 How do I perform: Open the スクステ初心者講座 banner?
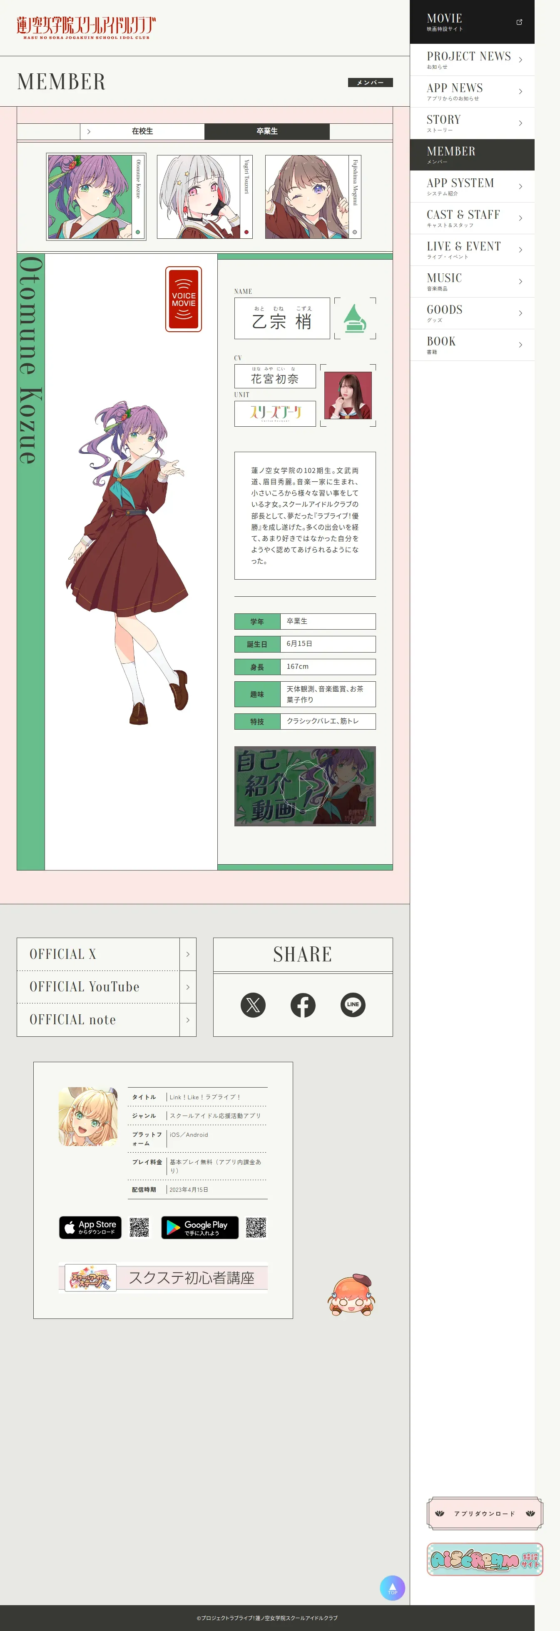coord(163,1278)
